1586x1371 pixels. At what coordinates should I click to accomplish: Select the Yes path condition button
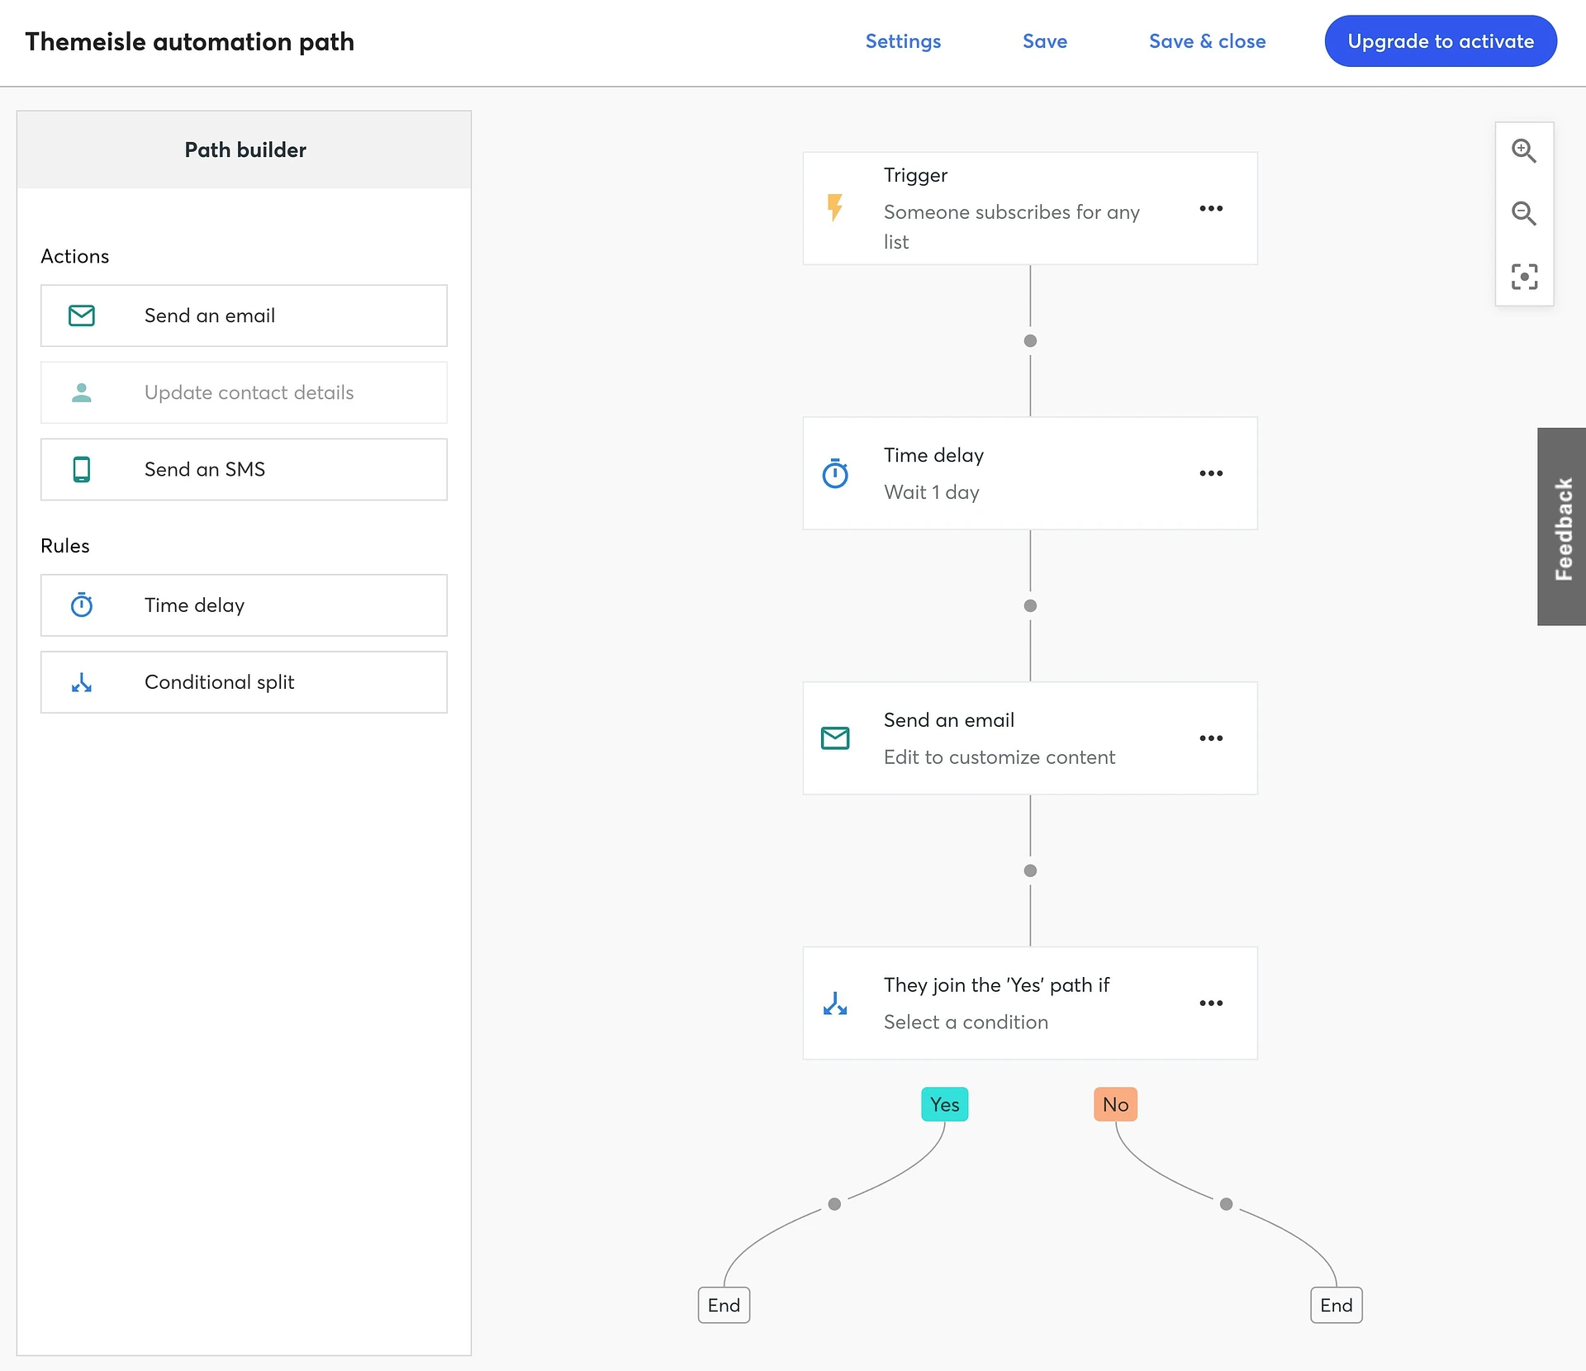(x=944, y=1104)
